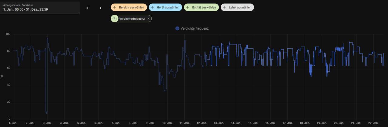Click the lowest dip near 10. Jan.

pyautogui.click(x=165, y=90)
